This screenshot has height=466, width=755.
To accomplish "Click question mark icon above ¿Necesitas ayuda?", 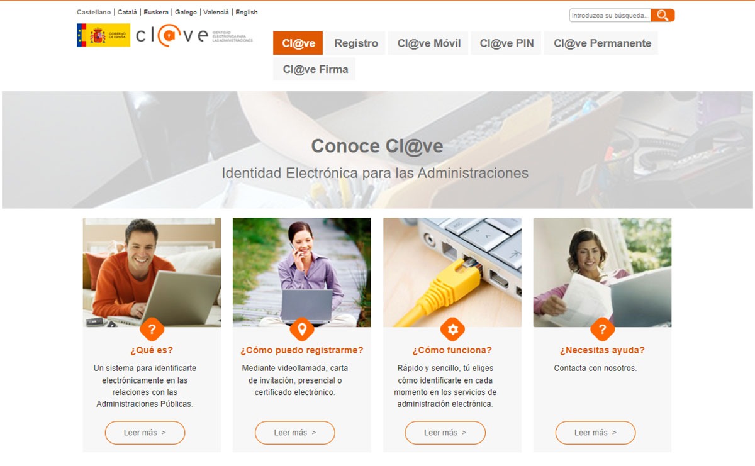I will click(602, 329).
